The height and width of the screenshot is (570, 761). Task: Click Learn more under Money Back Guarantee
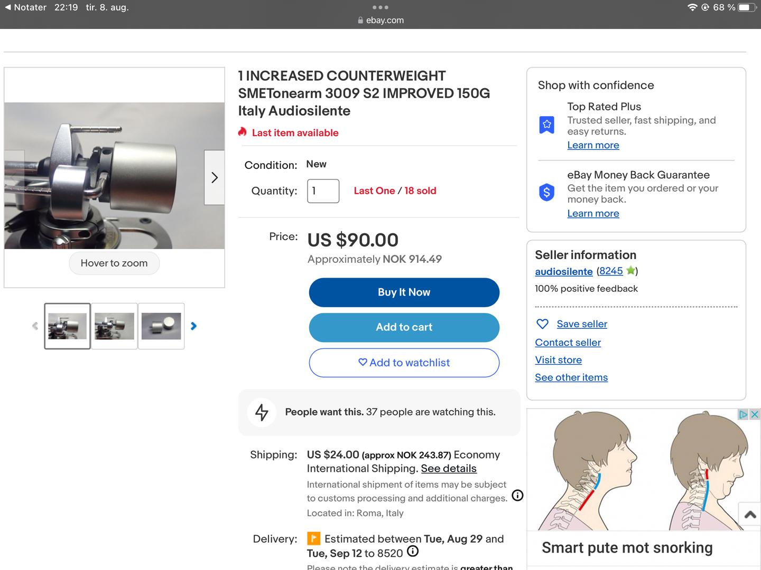click(593, 213)
